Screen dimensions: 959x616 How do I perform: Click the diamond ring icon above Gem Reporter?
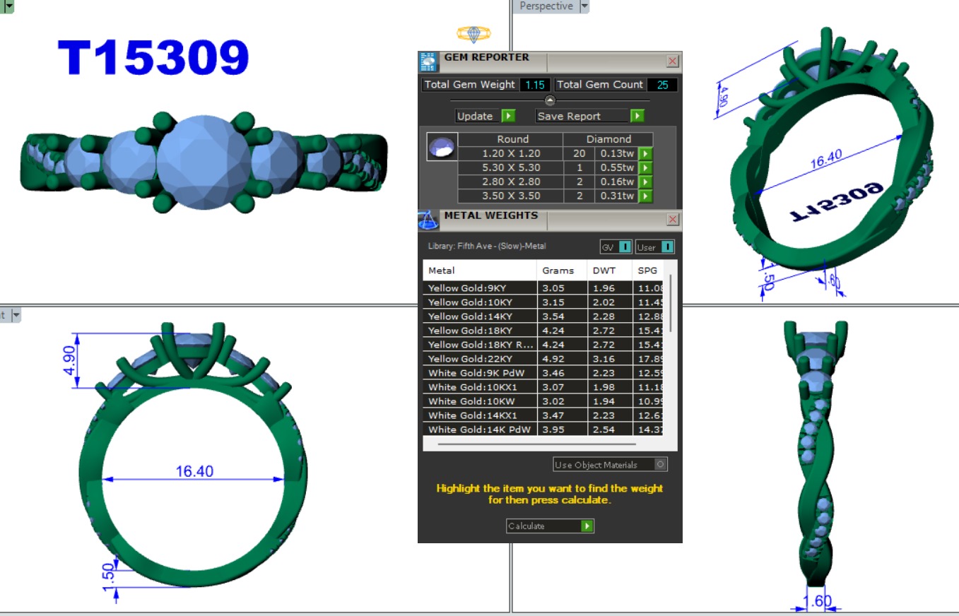(x=473, y=33)
